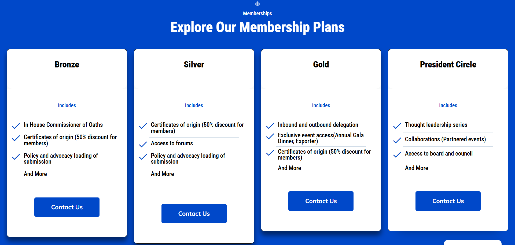Click the Memberships logo icon at top

point(257,4)
